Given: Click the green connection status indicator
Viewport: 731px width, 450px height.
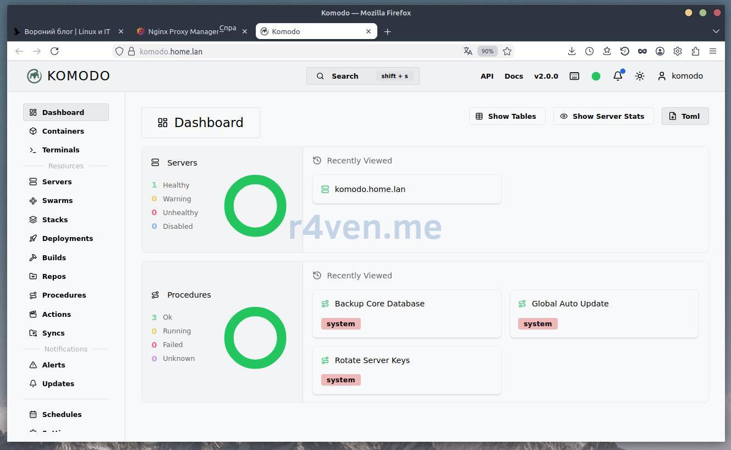Looking at the screenshot, I should pyautogui.click(x=596, y=76).
